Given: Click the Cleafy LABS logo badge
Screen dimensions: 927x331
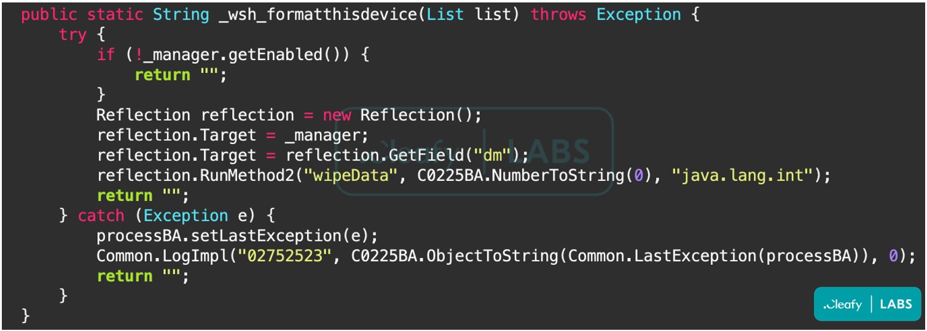Looking at the screenshot, I should click(x=867, y=303).
